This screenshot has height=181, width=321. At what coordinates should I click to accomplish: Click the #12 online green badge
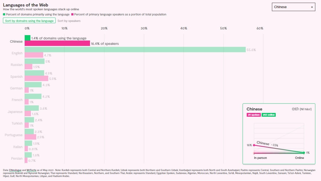269,115
